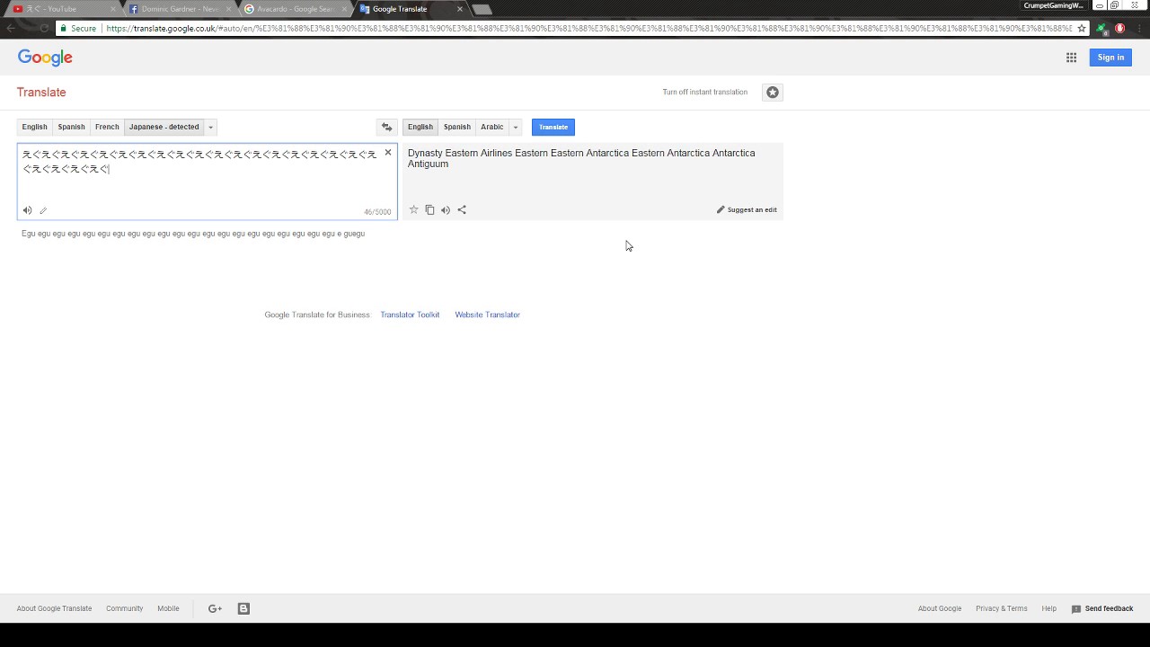Go to Google homepage via logo

(45, 58)
